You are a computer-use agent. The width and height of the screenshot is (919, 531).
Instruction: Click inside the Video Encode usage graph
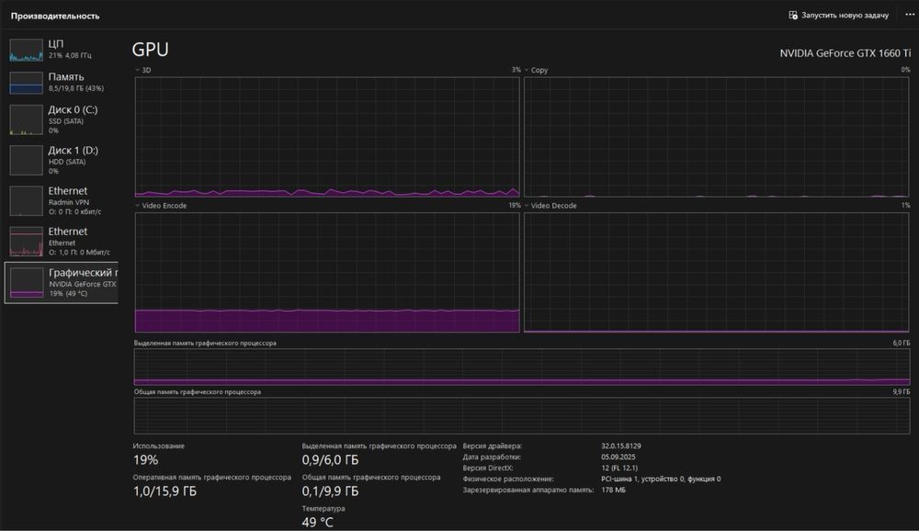click(327, 272)
